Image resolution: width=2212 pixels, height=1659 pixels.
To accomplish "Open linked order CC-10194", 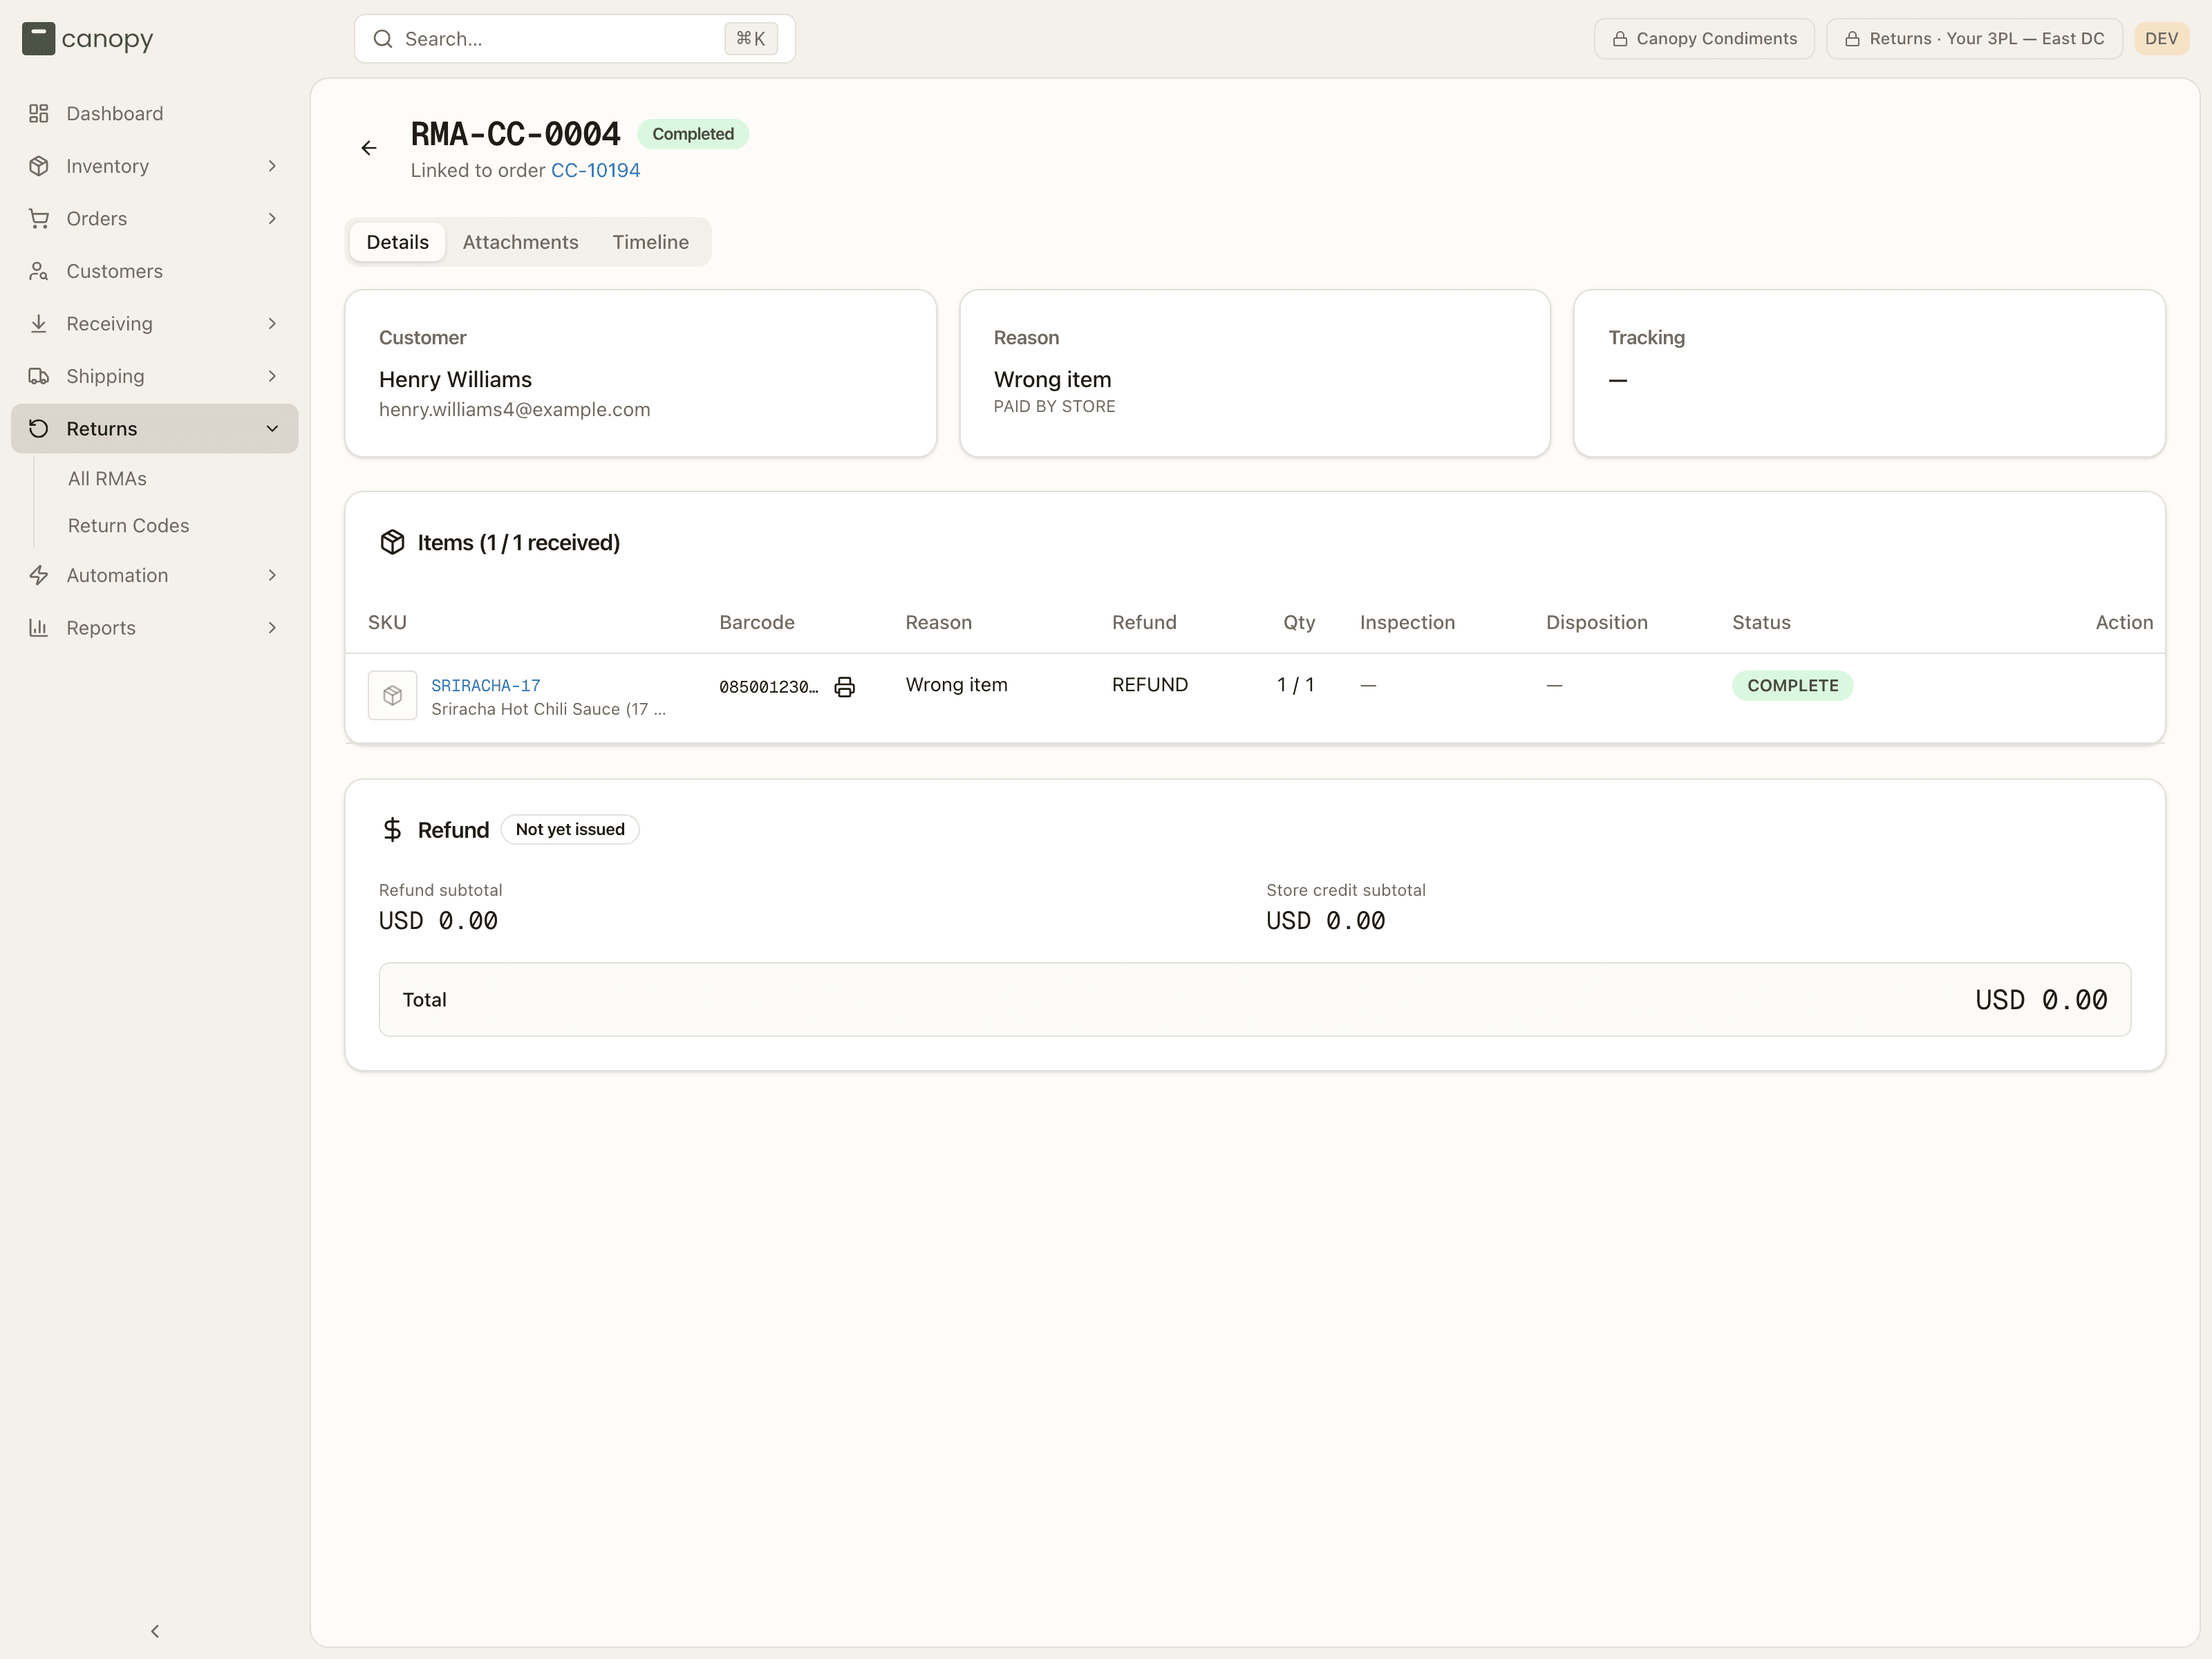I will pyautogui.click(x=595, y=170).
